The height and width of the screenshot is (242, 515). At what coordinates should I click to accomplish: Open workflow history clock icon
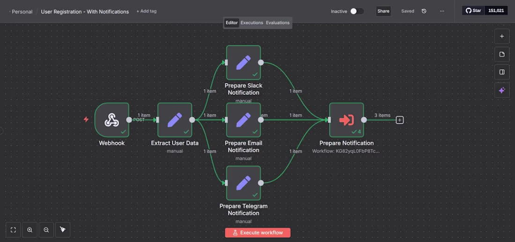tap(424, 11)
